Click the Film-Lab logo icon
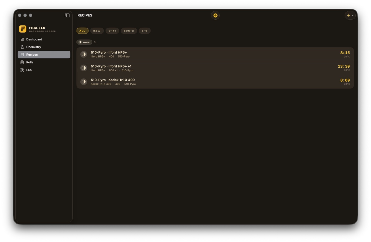 [x=23, y=29]
